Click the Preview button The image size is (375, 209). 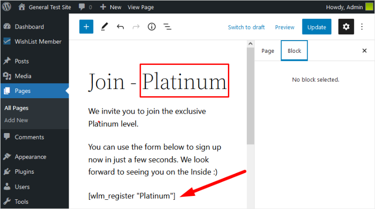(x=285, y=27)
